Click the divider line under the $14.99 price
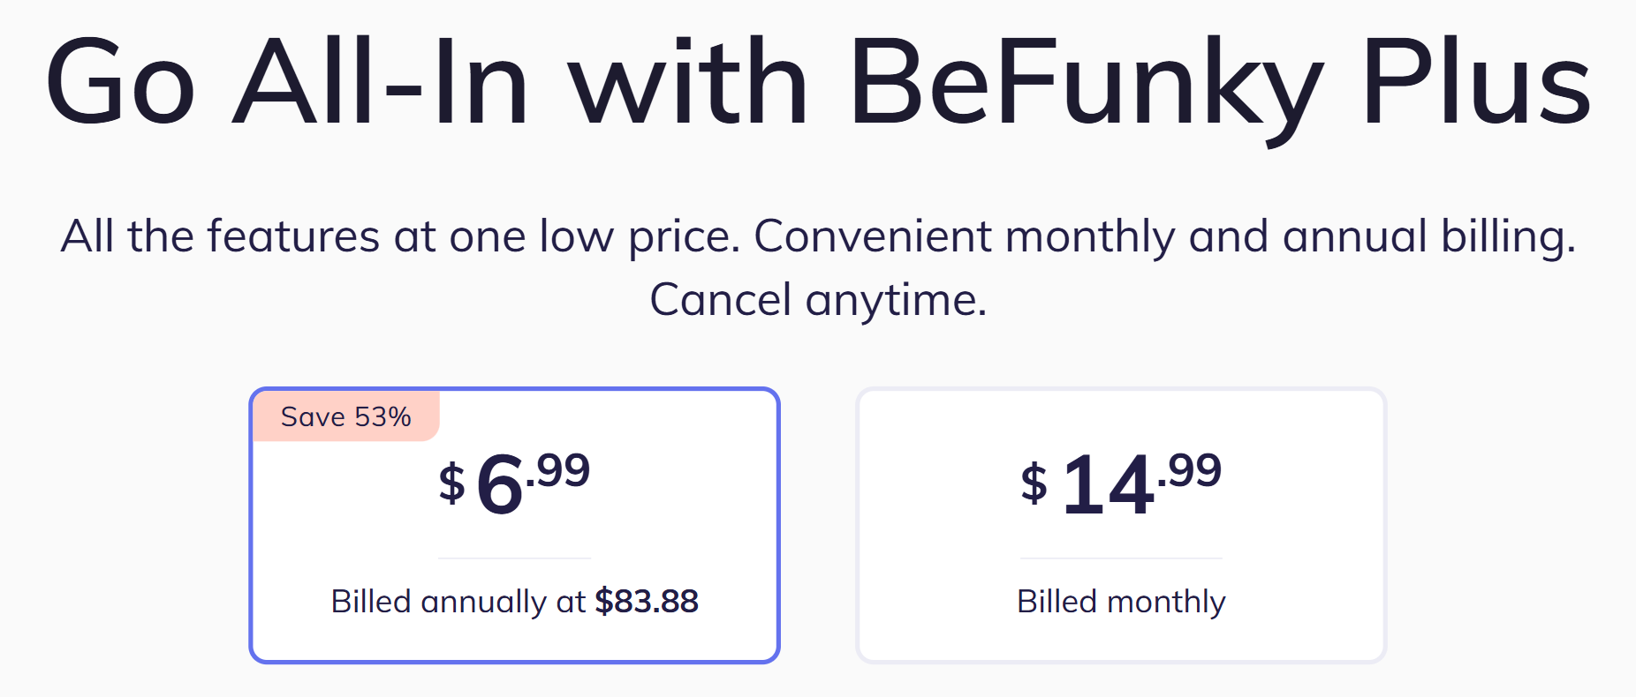Viewport: 1636px width, 697px height. tap(1121, 558)
